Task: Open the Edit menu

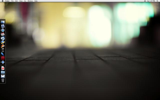Action: 16,1
